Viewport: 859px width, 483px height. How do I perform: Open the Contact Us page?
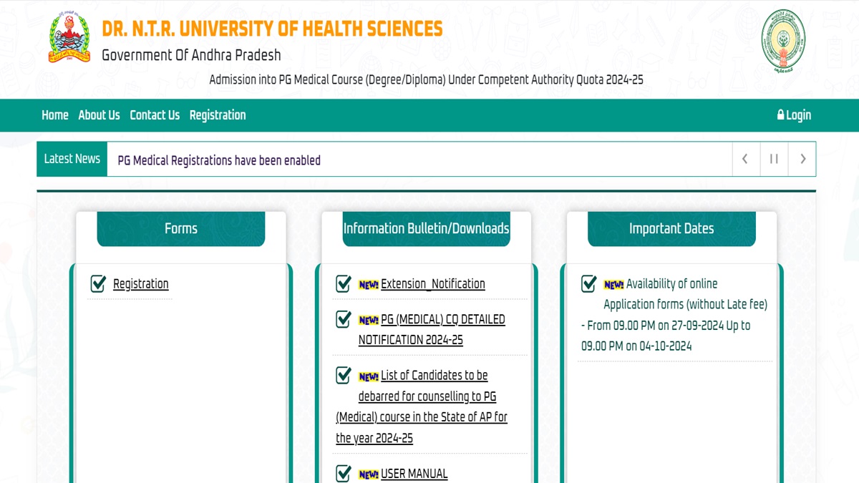coord(155,115)
